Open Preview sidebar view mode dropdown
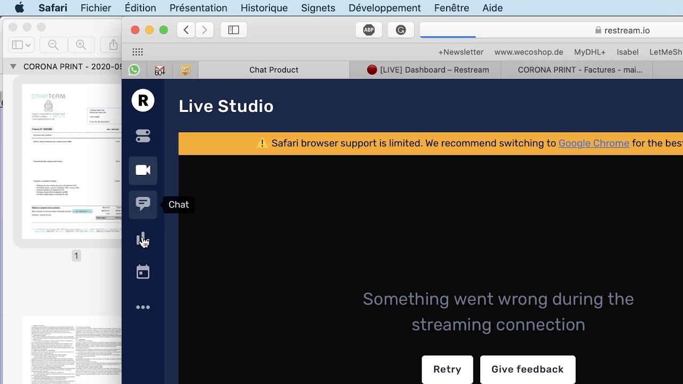Viewport: 683px width, 384px height. pyautogui.click(x=22, y=45)
